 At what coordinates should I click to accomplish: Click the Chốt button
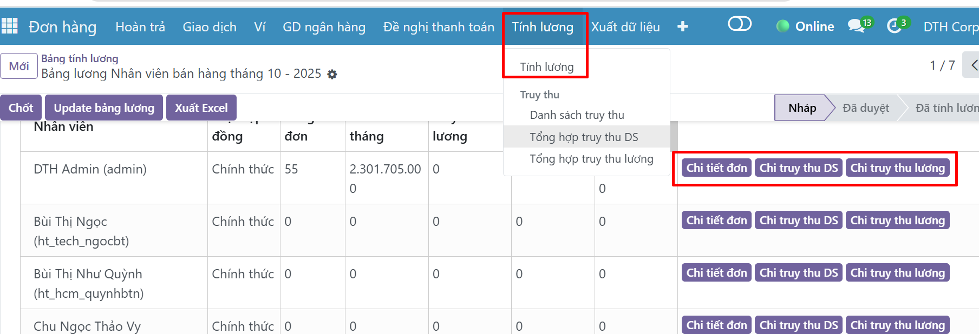tap(21, 108)
